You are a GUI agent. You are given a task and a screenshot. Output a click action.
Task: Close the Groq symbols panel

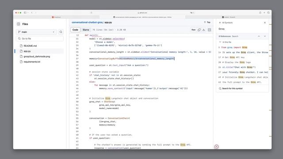tap(265, 23)
